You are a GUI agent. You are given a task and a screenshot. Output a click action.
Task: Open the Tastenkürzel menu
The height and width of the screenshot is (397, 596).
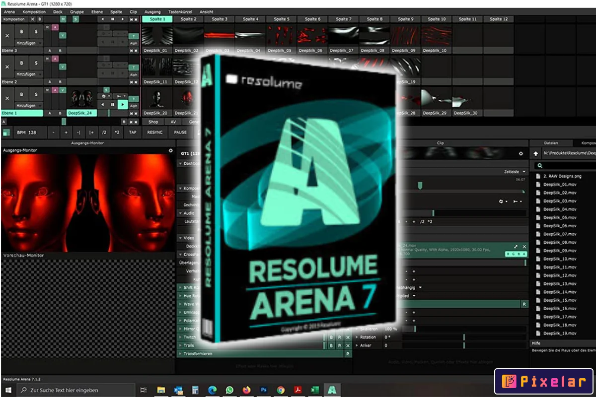(x=180, y=11)
